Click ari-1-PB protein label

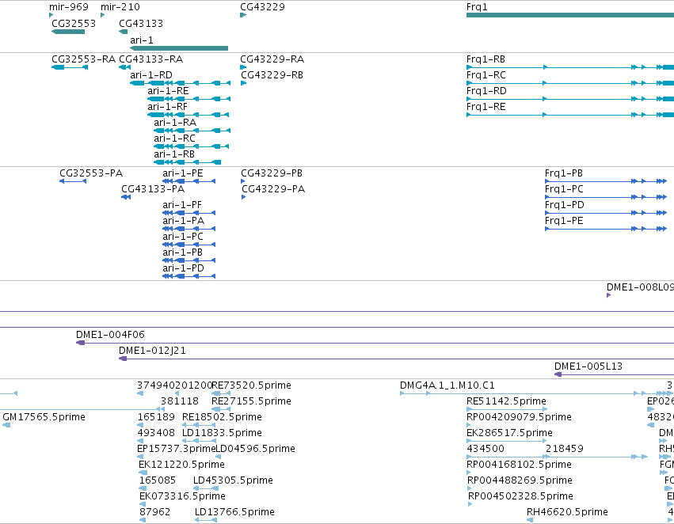183,253
